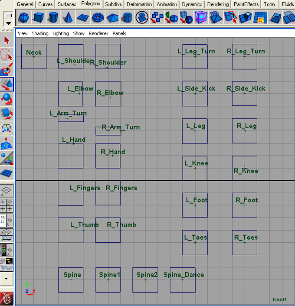Viewport: 295px width, 306px height.
Task: Expand the layout options arrow below toolbox
Action: [7, 279]
